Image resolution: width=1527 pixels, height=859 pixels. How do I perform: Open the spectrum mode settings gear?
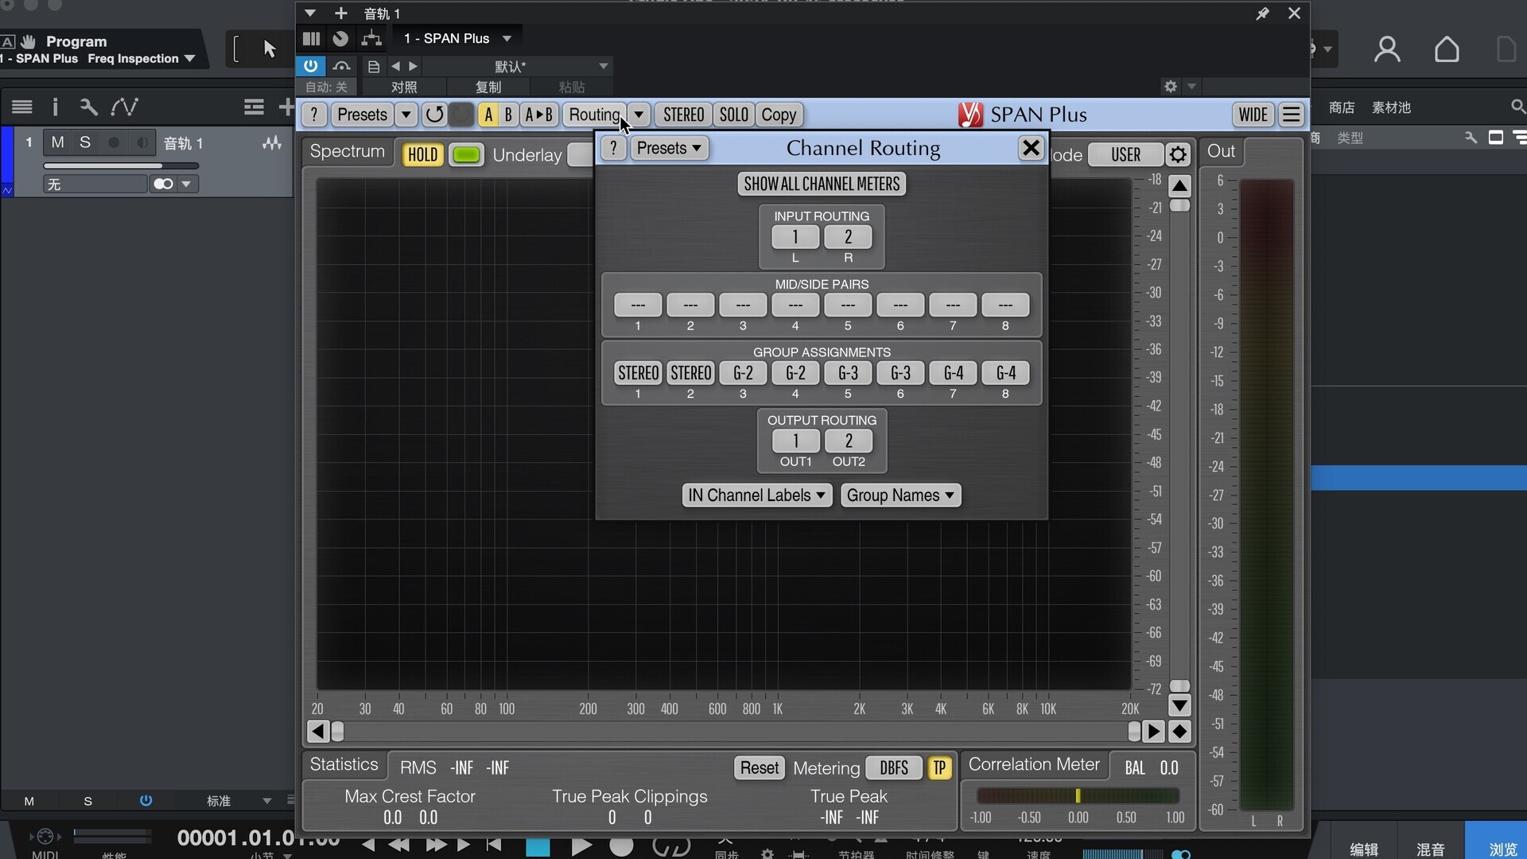point(1178,154)
